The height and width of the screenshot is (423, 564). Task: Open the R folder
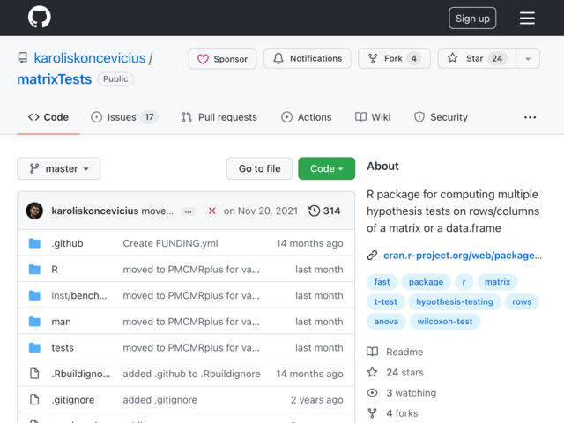(55, 270)
